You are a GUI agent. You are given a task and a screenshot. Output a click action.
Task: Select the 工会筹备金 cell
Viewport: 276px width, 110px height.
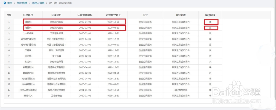[x=57, y=96]
